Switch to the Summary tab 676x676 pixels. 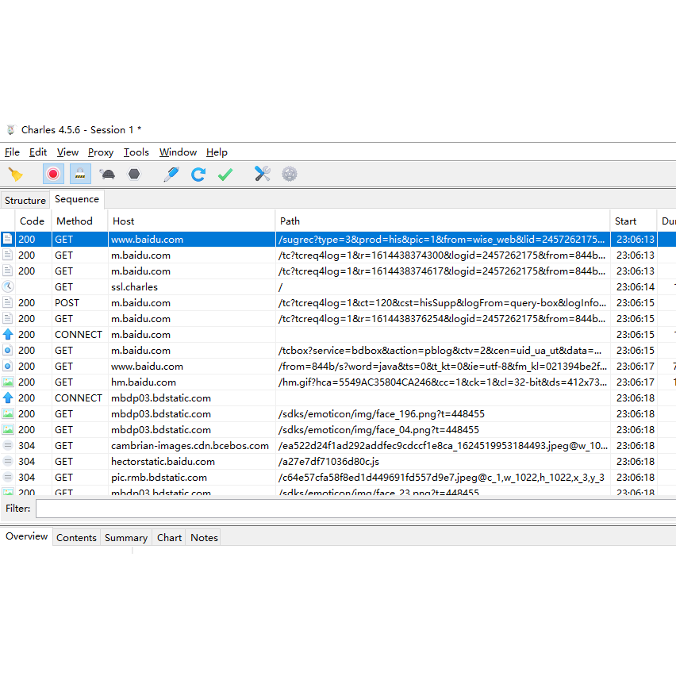(x=126, y=538)
